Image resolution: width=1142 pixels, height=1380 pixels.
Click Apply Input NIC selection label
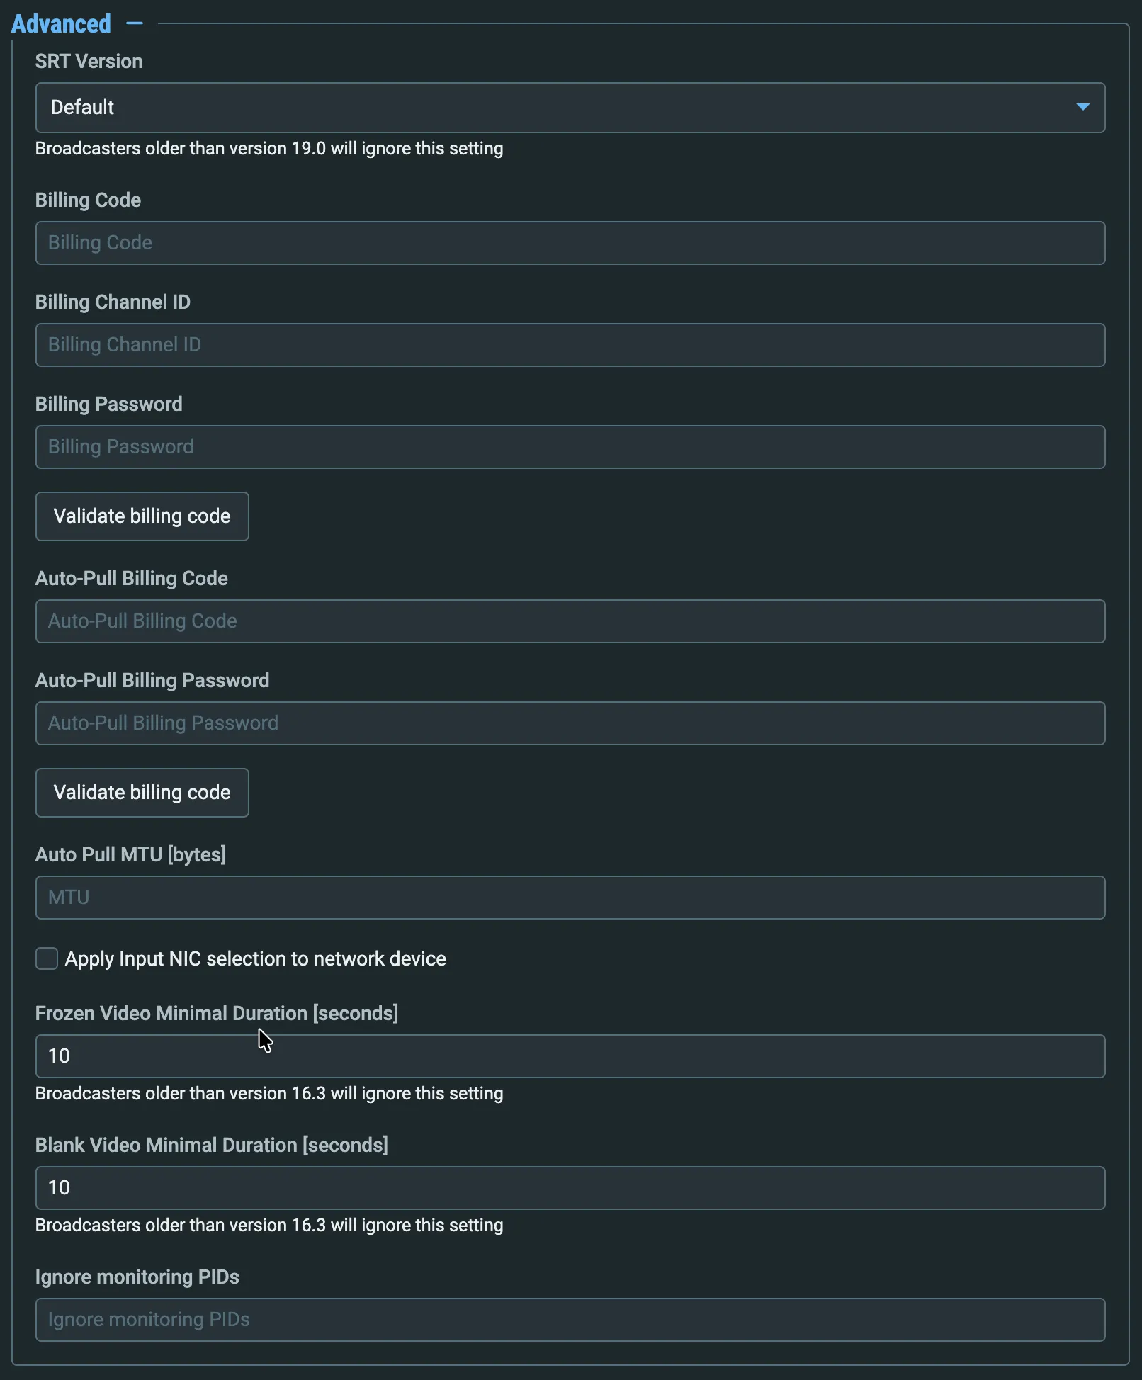(256, 958)
